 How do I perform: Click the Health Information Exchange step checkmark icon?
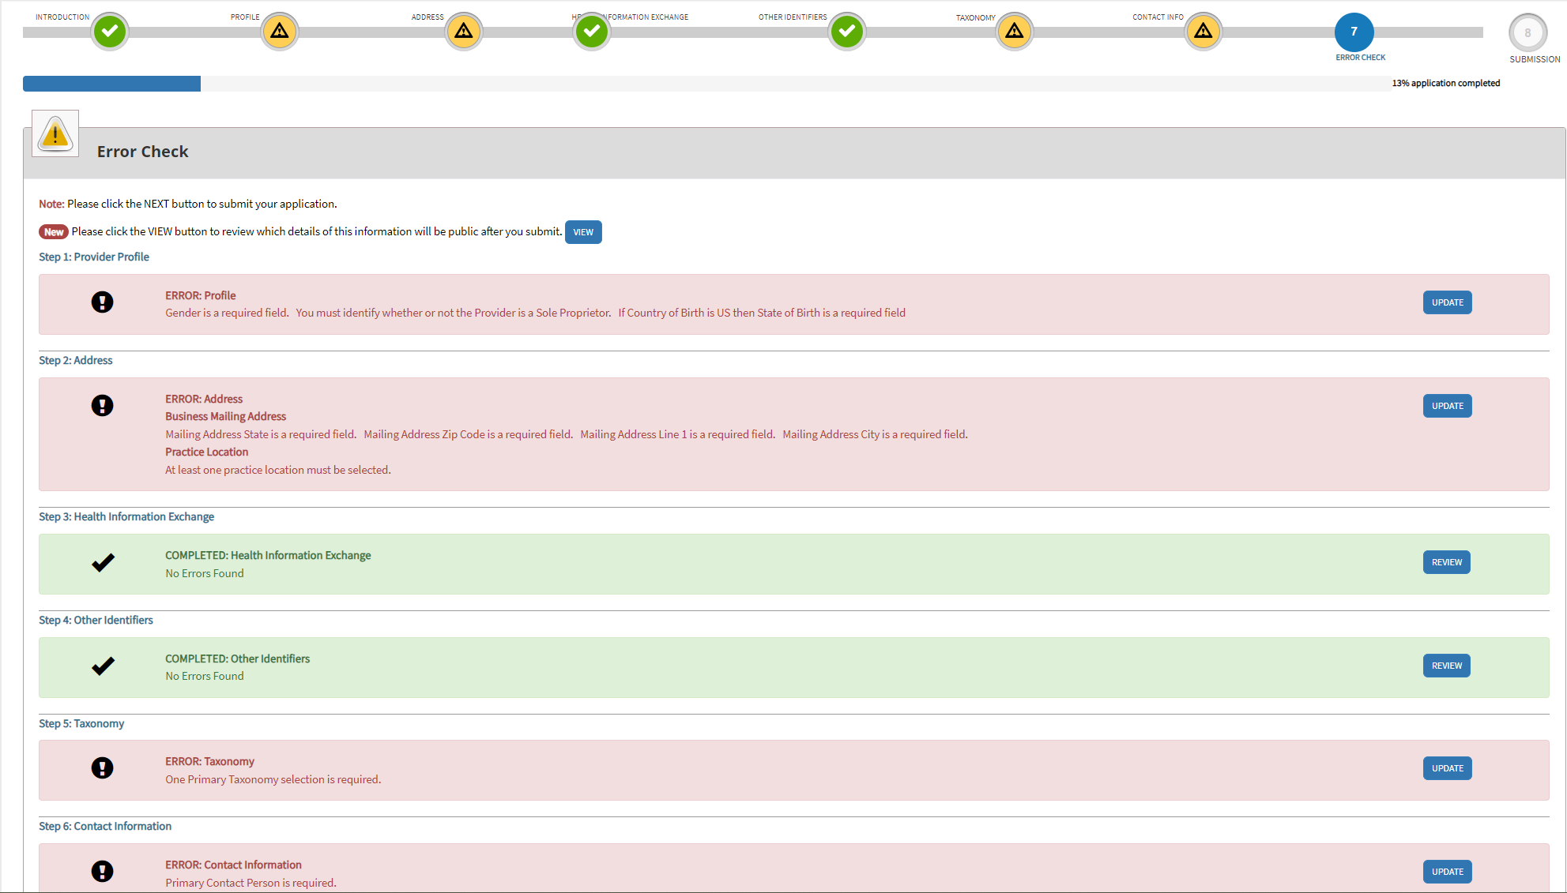coord(591,32)
